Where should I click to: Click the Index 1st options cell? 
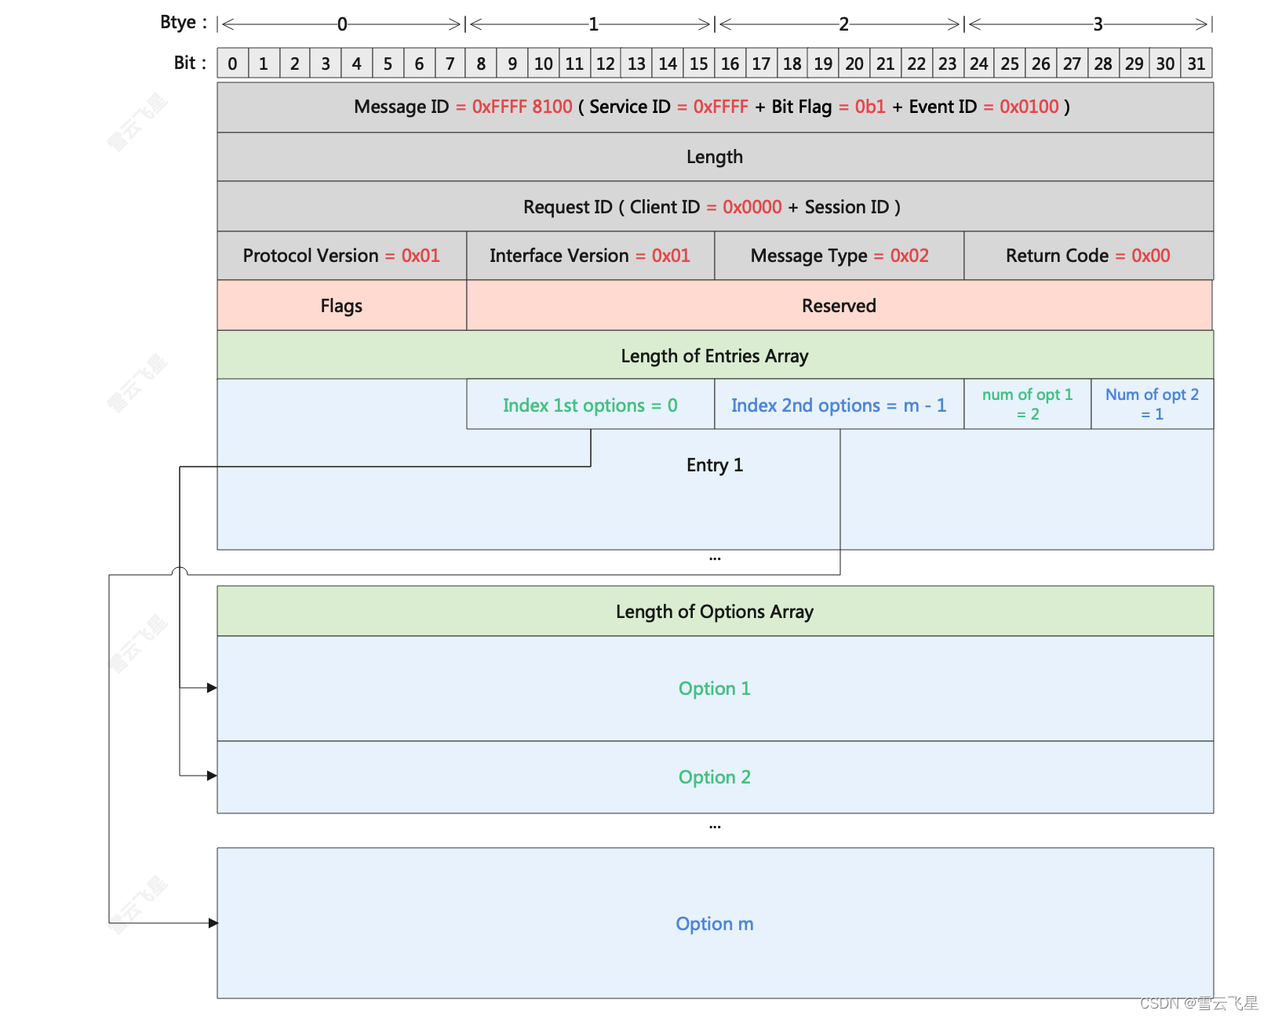tap(590, 405)
